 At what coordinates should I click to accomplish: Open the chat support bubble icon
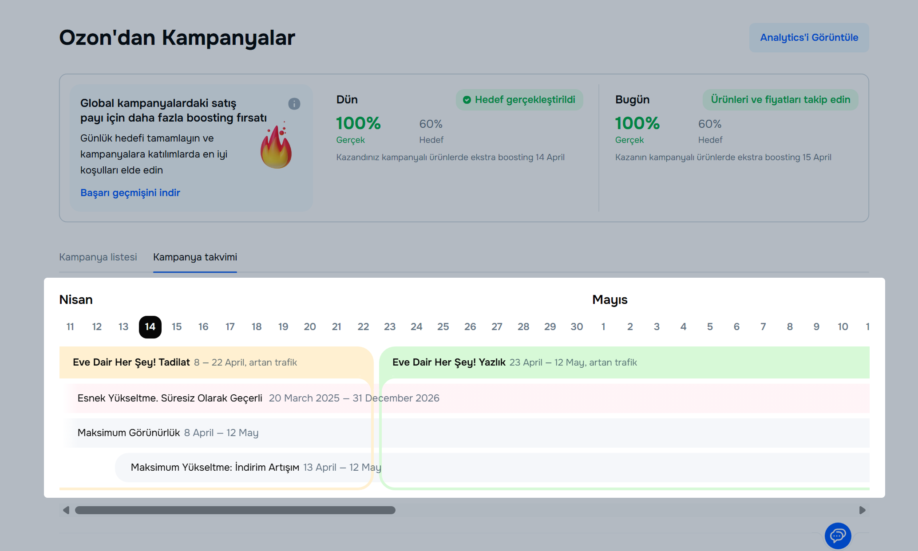(x=837, y=535)
